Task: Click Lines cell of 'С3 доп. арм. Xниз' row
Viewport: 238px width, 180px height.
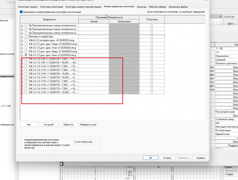Action: click(x=94, y=55)
